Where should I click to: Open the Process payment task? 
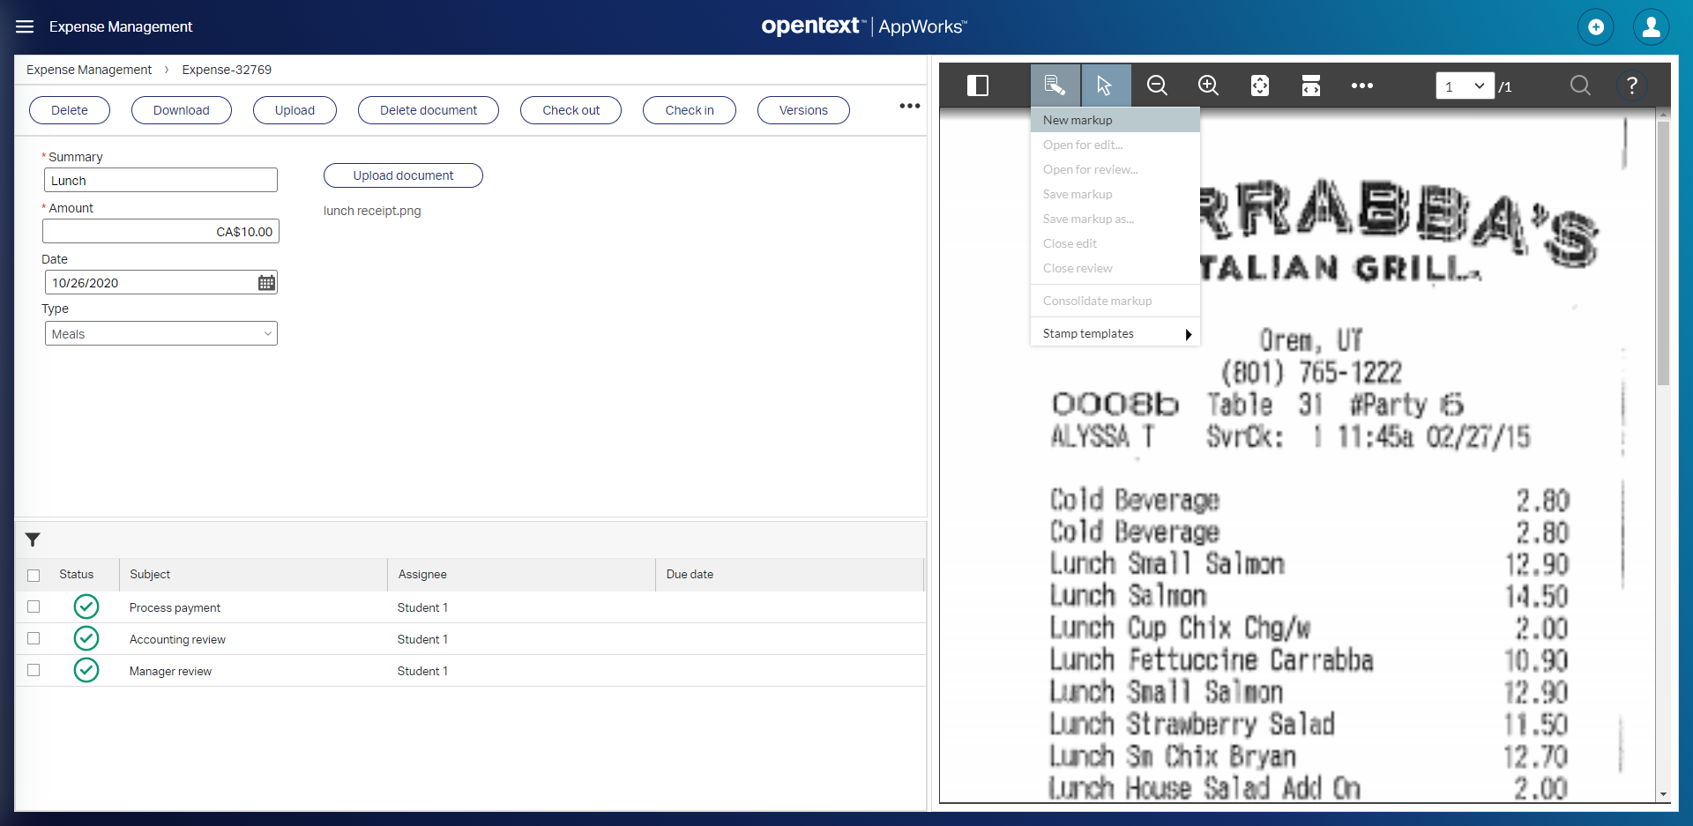(175, 607)
